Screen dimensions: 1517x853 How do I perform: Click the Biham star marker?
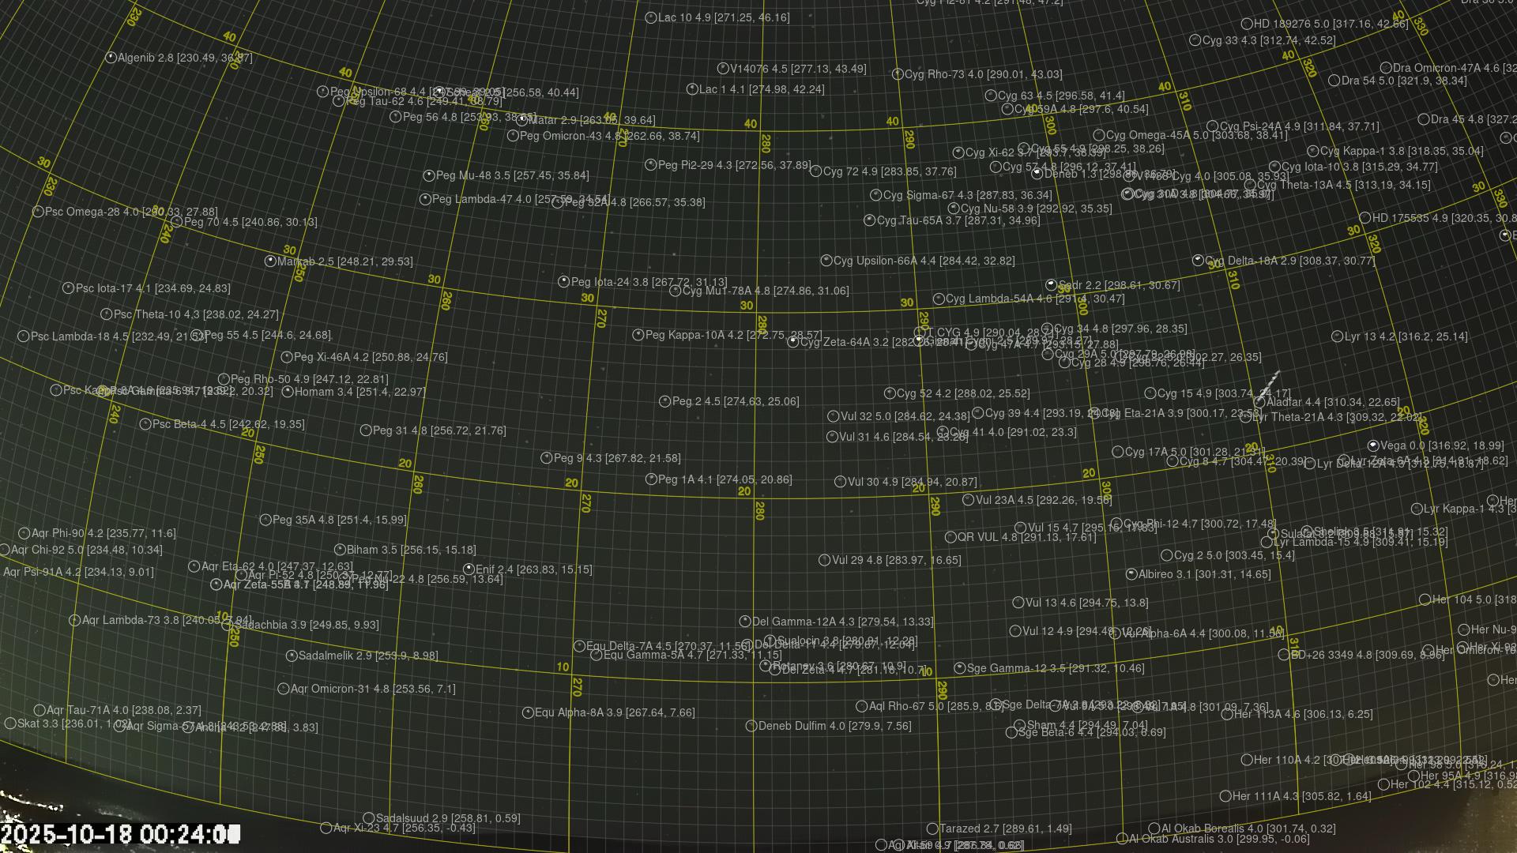pos(340,550)
